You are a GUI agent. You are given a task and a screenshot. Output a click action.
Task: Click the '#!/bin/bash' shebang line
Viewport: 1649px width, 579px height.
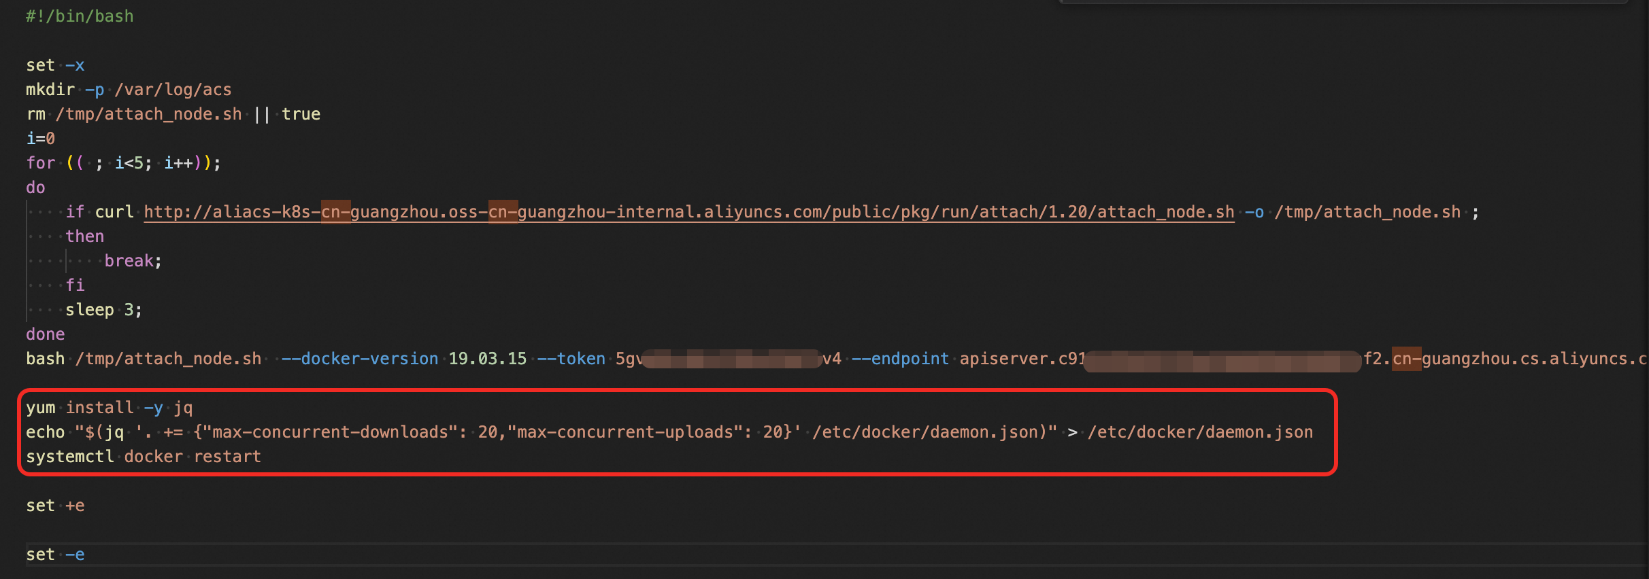coord(80,16)
